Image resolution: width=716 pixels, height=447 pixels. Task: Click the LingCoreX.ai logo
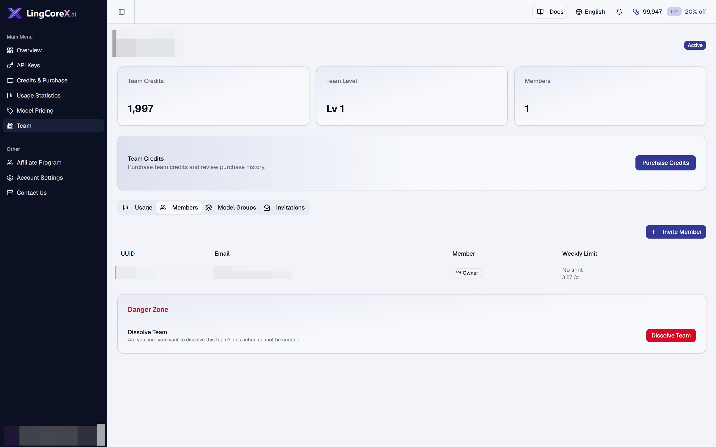coord(41,13)
